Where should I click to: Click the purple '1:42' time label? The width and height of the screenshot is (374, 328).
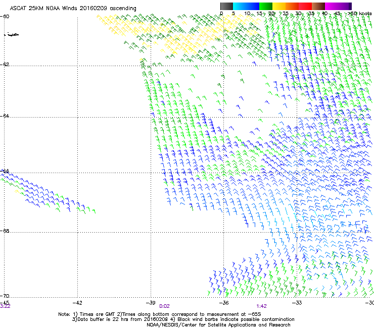tap(261, 306)
